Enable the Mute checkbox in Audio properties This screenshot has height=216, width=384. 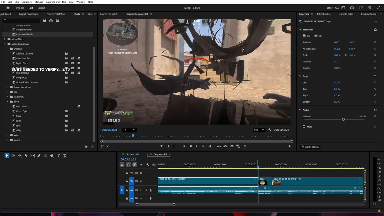coord(304,127)
